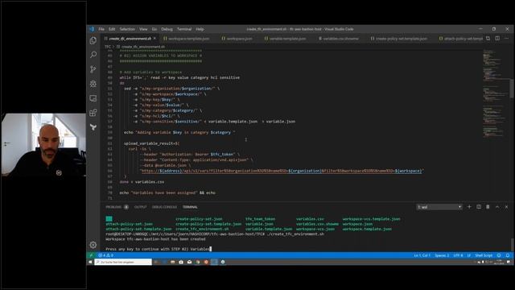Switch to the Output panel tab
The height and width of the screenshot is (290, 515).
(140, 207)
